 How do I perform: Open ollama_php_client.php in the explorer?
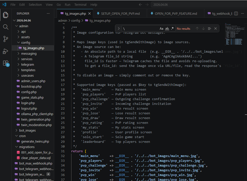pyautogui.click(x=37, y=114)
